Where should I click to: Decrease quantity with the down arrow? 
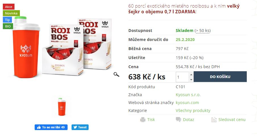[191, 80]
